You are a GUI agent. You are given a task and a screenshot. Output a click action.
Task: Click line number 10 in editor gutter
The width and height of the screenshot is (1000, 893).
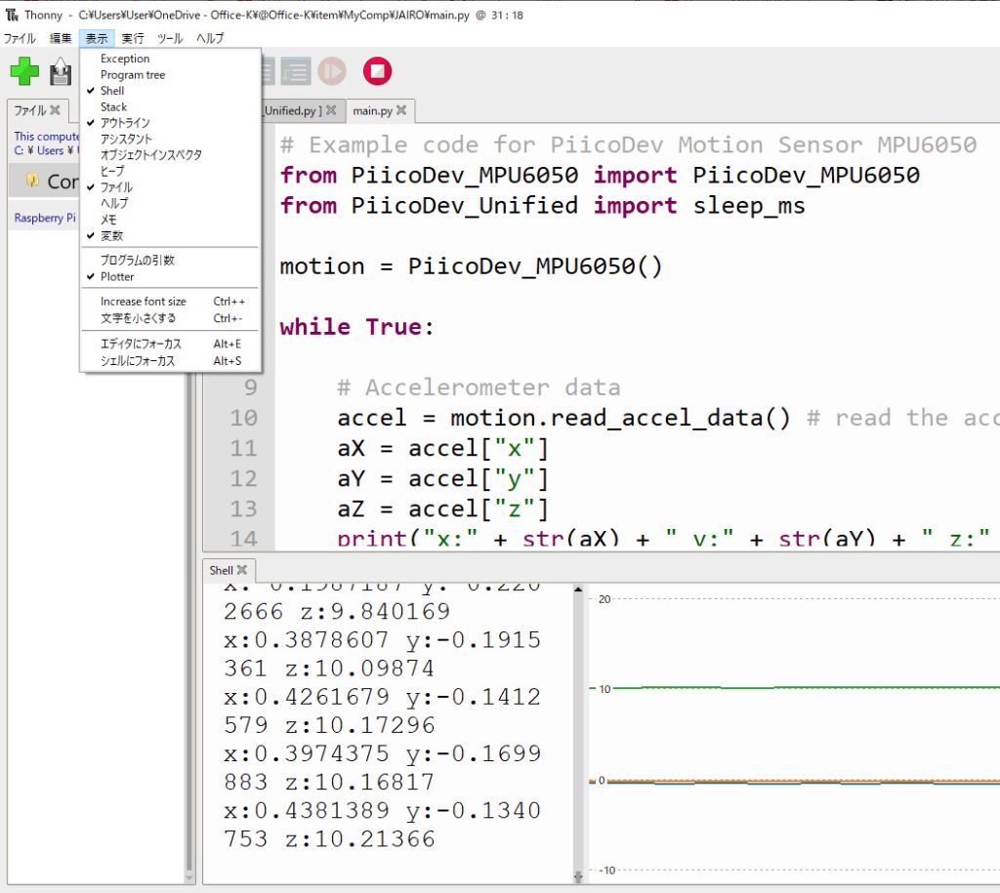243,418
